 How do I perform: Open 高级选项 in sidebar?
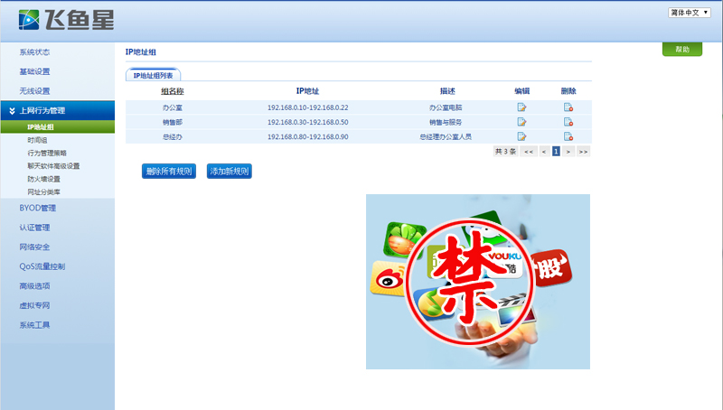click(34, 286)
